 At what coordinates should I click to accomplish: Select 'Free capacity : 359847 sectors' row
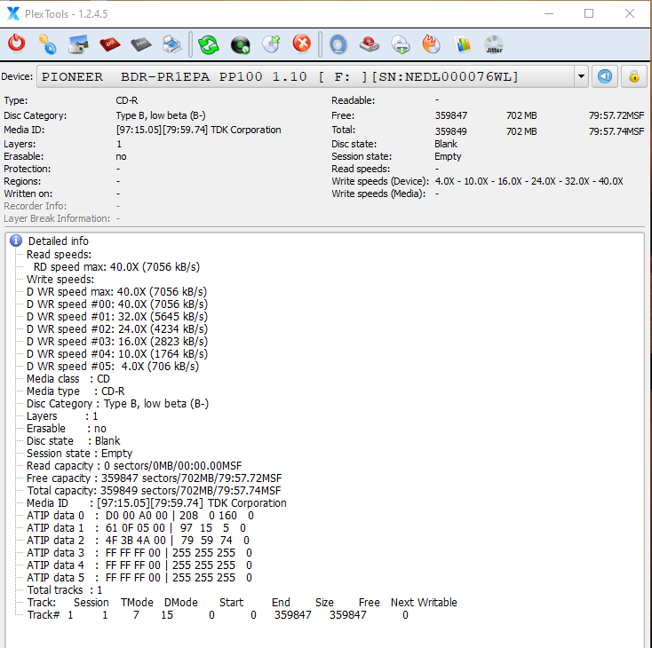click(155, 478)
